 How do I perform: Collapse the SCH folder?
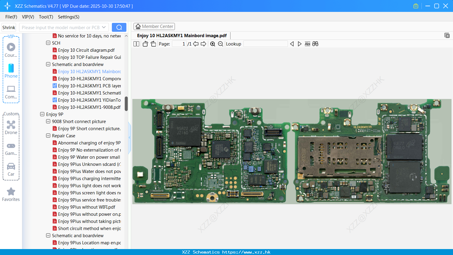coord(48,43)
